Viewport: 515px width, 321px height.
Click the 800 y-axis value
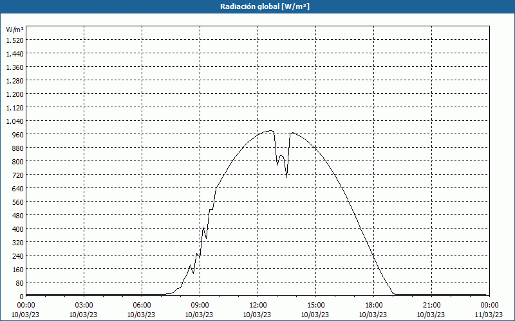17,161
